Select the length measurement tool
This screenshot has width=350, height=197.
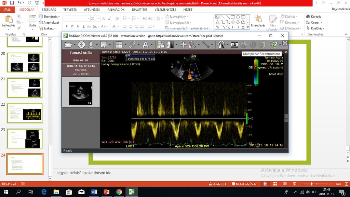pyautogui.click(x=206, y=45)
